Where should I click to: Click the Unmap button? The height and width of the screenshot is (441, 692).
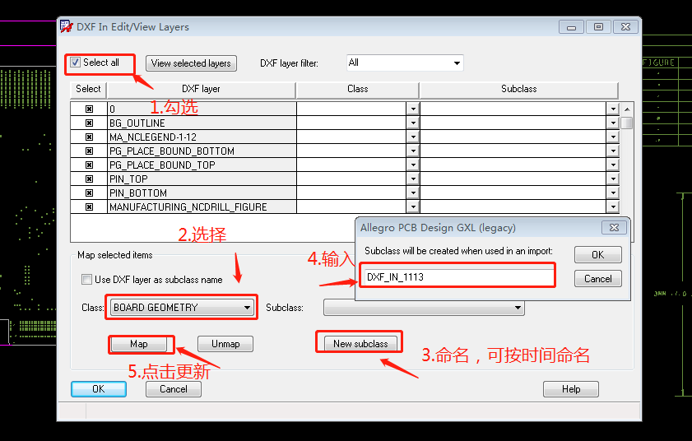[x=225, y=344]
